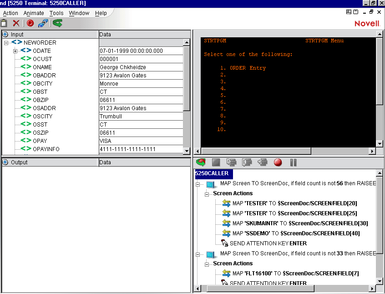Select the SEND ATTENTION KEY ENTER action
Viewport: 385px width, 294px height.
point(268,243)
